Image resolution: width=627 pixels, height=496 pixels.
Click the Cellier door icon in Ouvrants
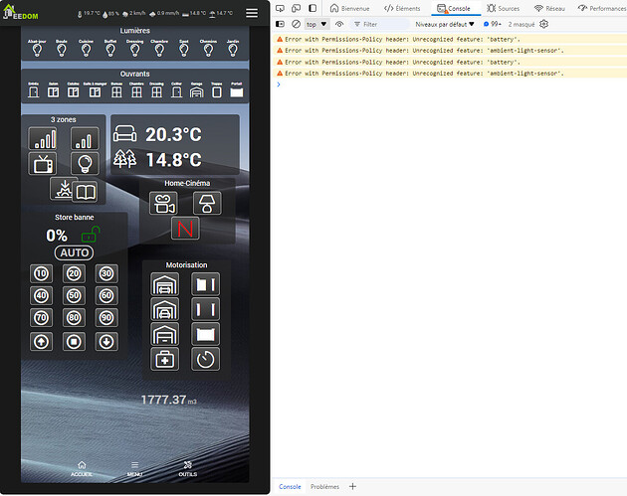[x=177, y=92]
